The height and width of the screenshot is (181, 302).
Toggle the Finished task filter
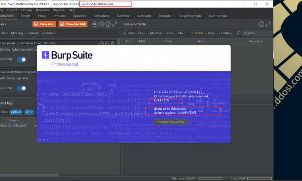tap(49, 33)
